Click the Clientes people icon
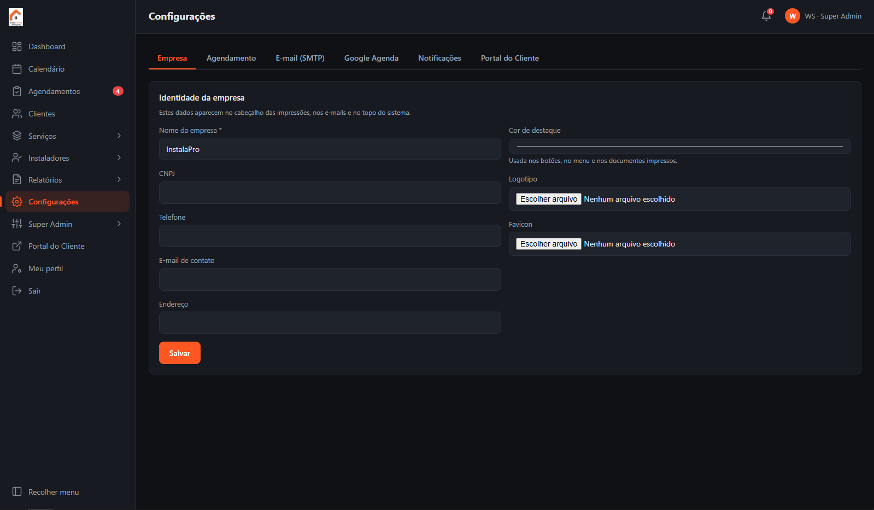Viewport: 874px width, 510px height. click(x=17, y=114)
